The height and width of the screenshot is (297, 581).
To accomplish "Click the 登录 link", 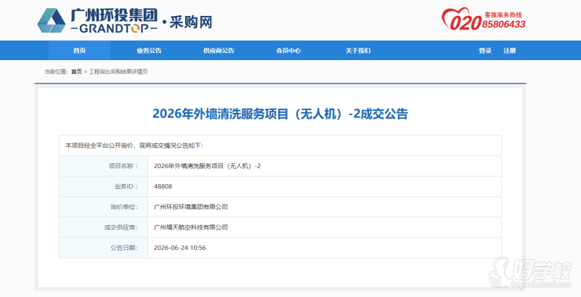I will point(485,51).
